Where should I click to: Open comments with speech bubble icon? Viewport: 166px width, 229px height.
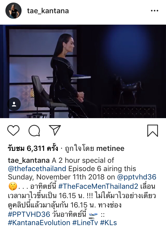click(34, 130)
